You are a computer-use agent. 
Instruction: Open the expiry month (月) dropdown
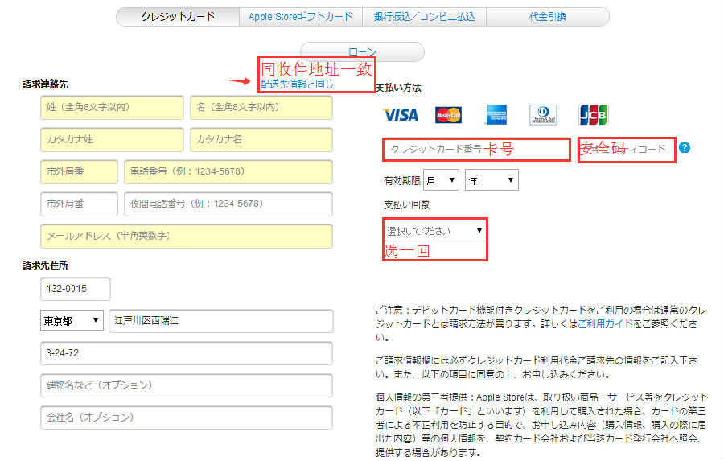coord(442,180)
